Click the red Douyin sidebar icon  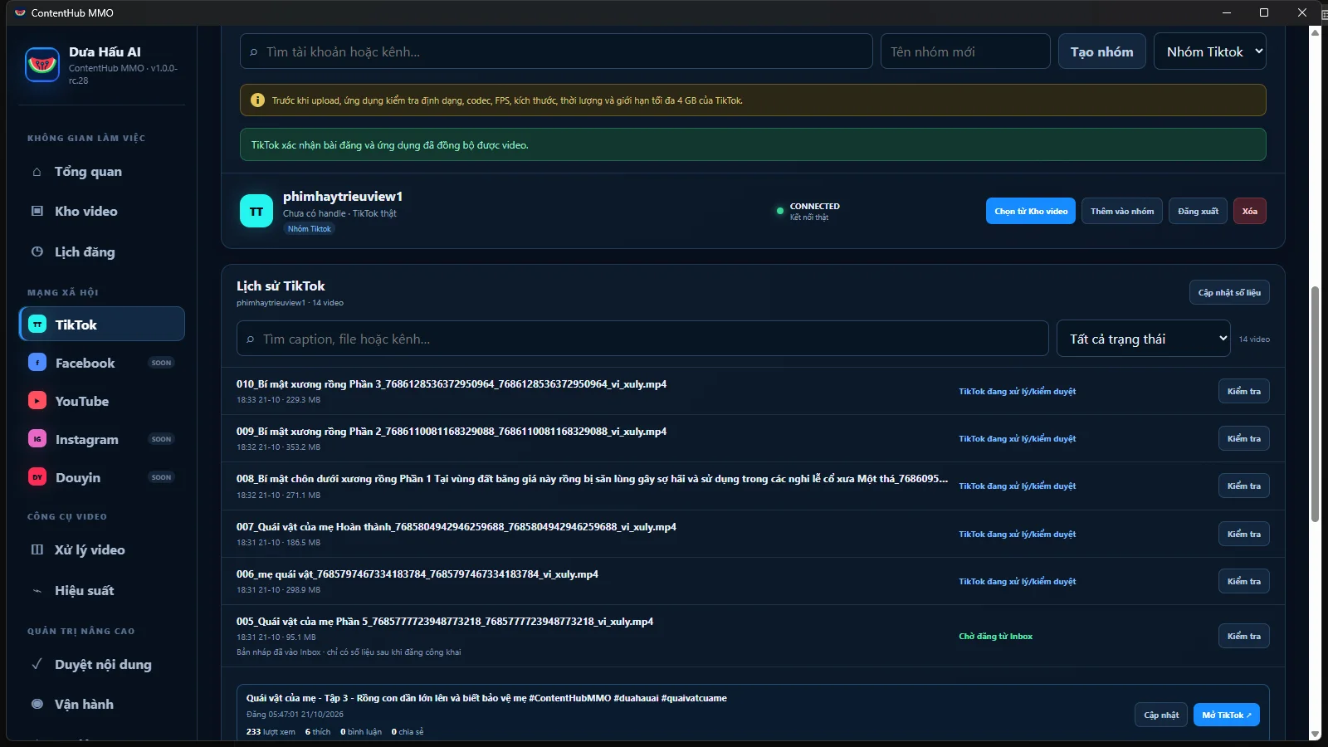(37, 477)
